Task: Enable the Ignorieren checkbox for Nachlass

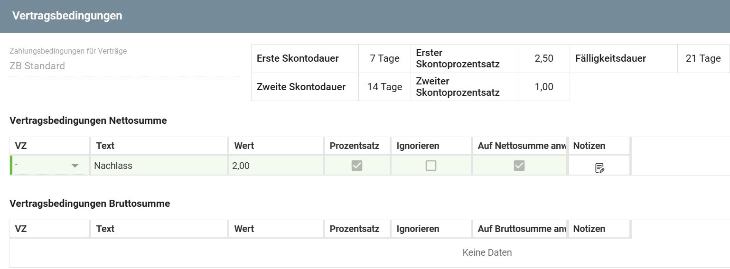Action: pyautogui.click(x=431, y=166)
